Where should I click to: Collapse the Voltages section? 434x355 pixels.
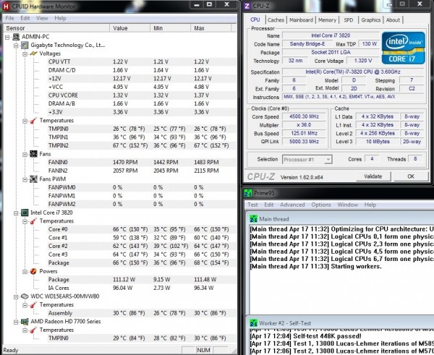click(25, 54)
